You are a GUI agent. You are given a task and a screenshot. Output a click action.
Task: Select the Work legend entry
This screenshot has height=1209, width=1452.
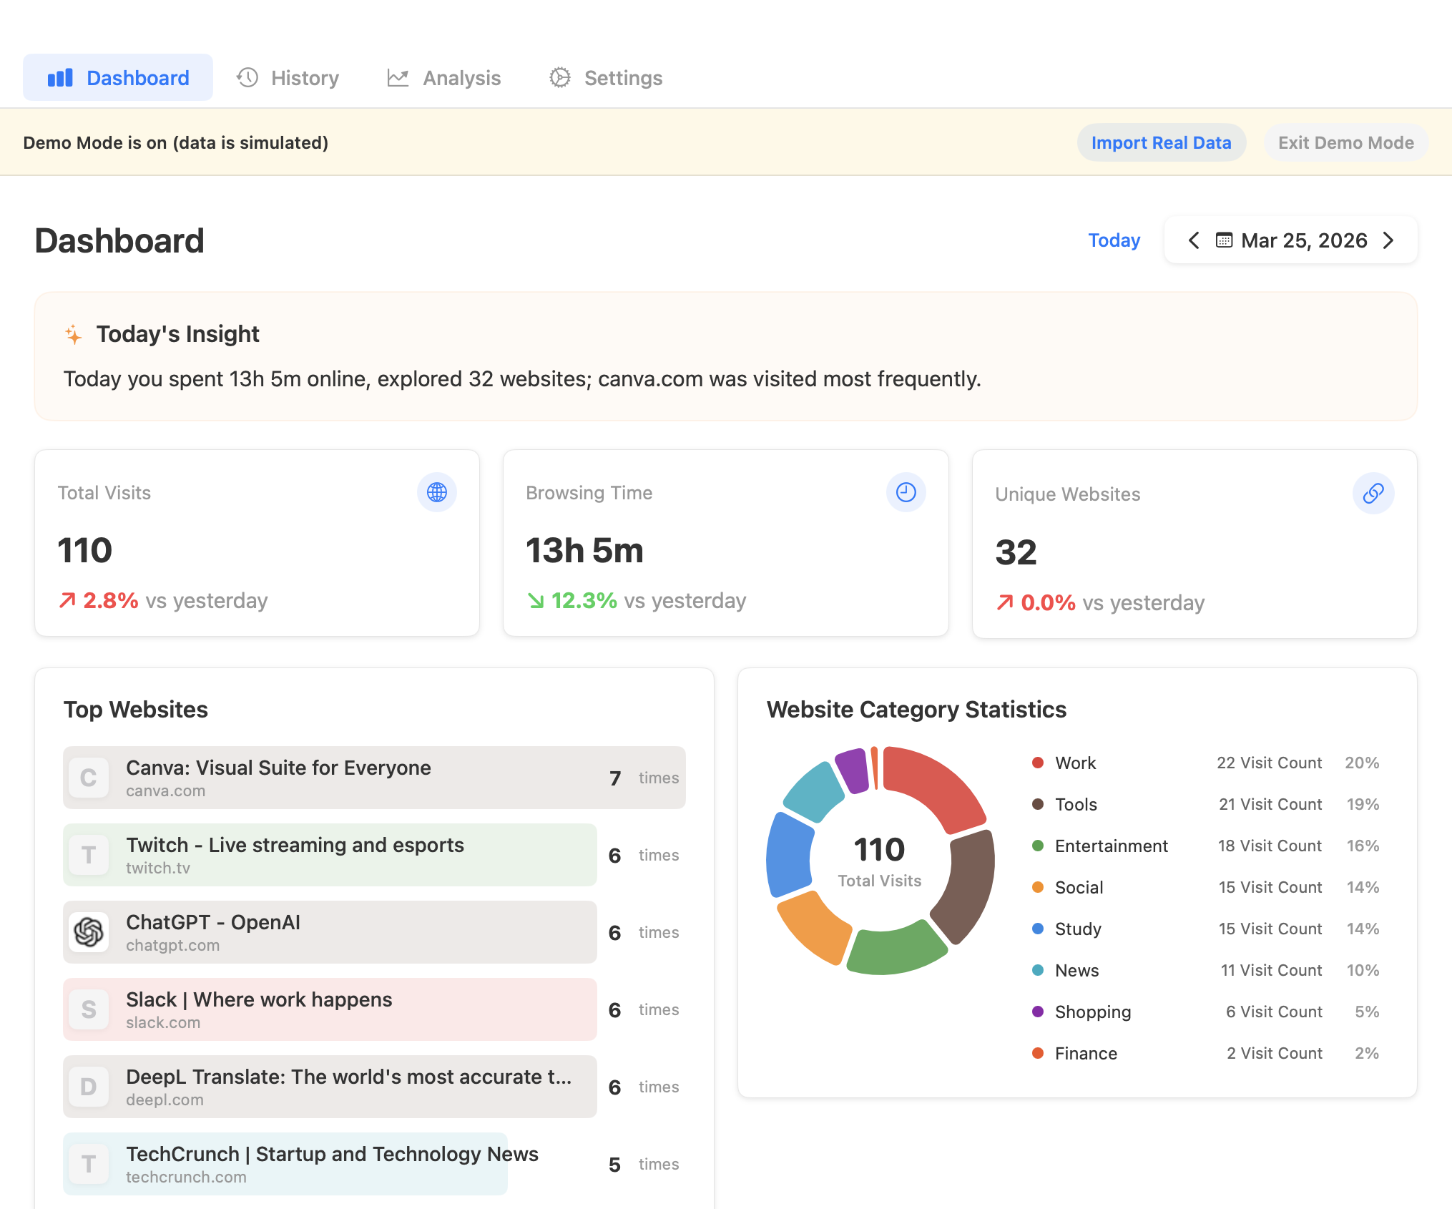click(x=1205, y=763)
